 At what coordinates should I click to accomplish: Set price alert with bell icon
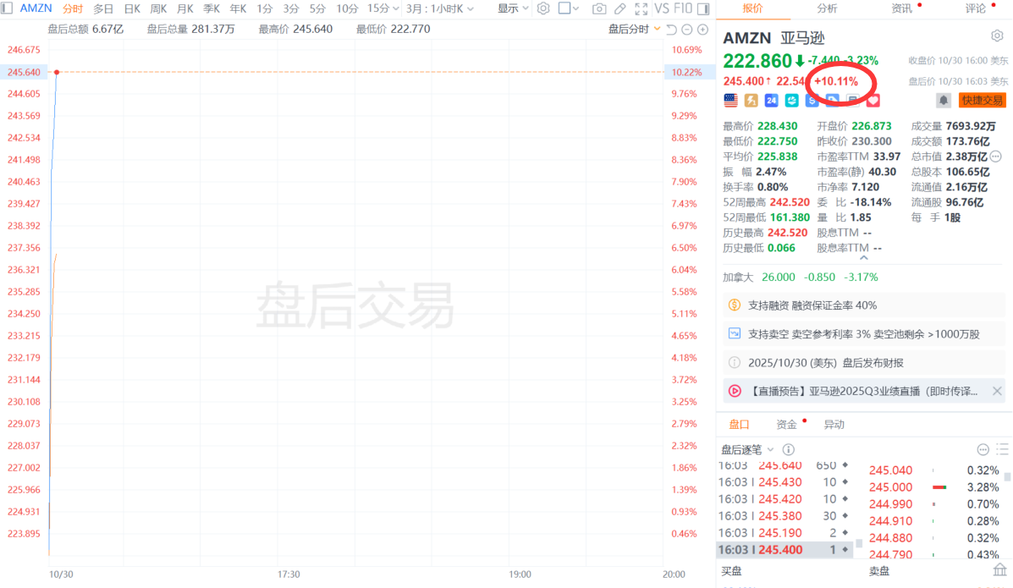944,100
